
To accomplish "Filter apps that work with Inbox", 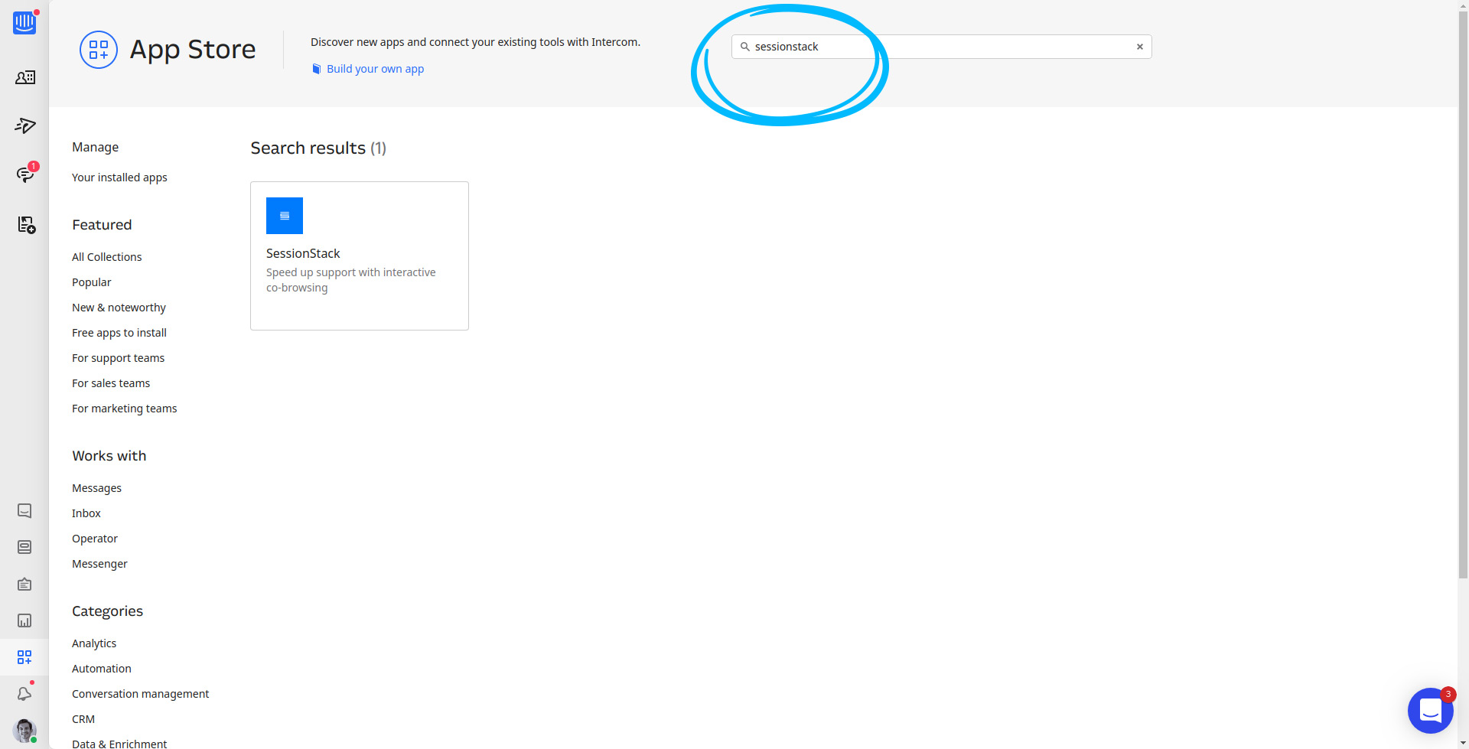I will (86, 513).
